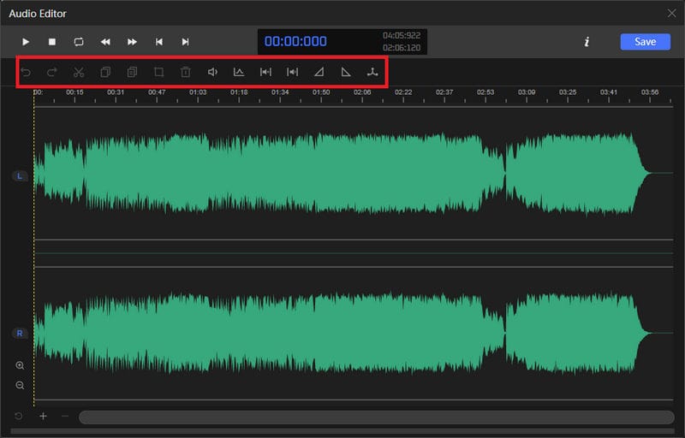Open the info icon

(587, 42)
